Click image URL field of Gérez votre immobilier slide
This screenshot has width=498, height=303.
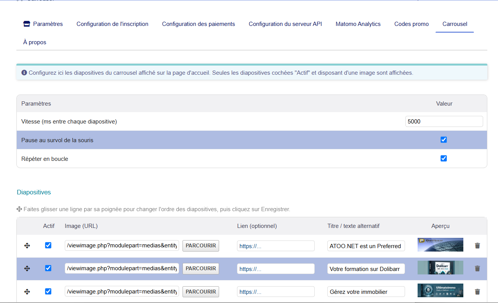(122, 292)
